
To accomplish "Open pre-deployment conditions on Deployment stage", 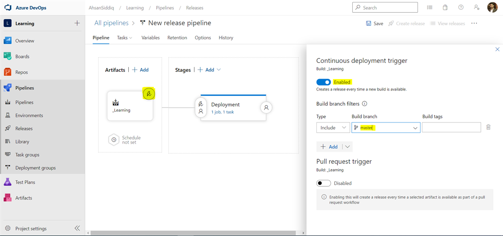I will tap(200, 108).
